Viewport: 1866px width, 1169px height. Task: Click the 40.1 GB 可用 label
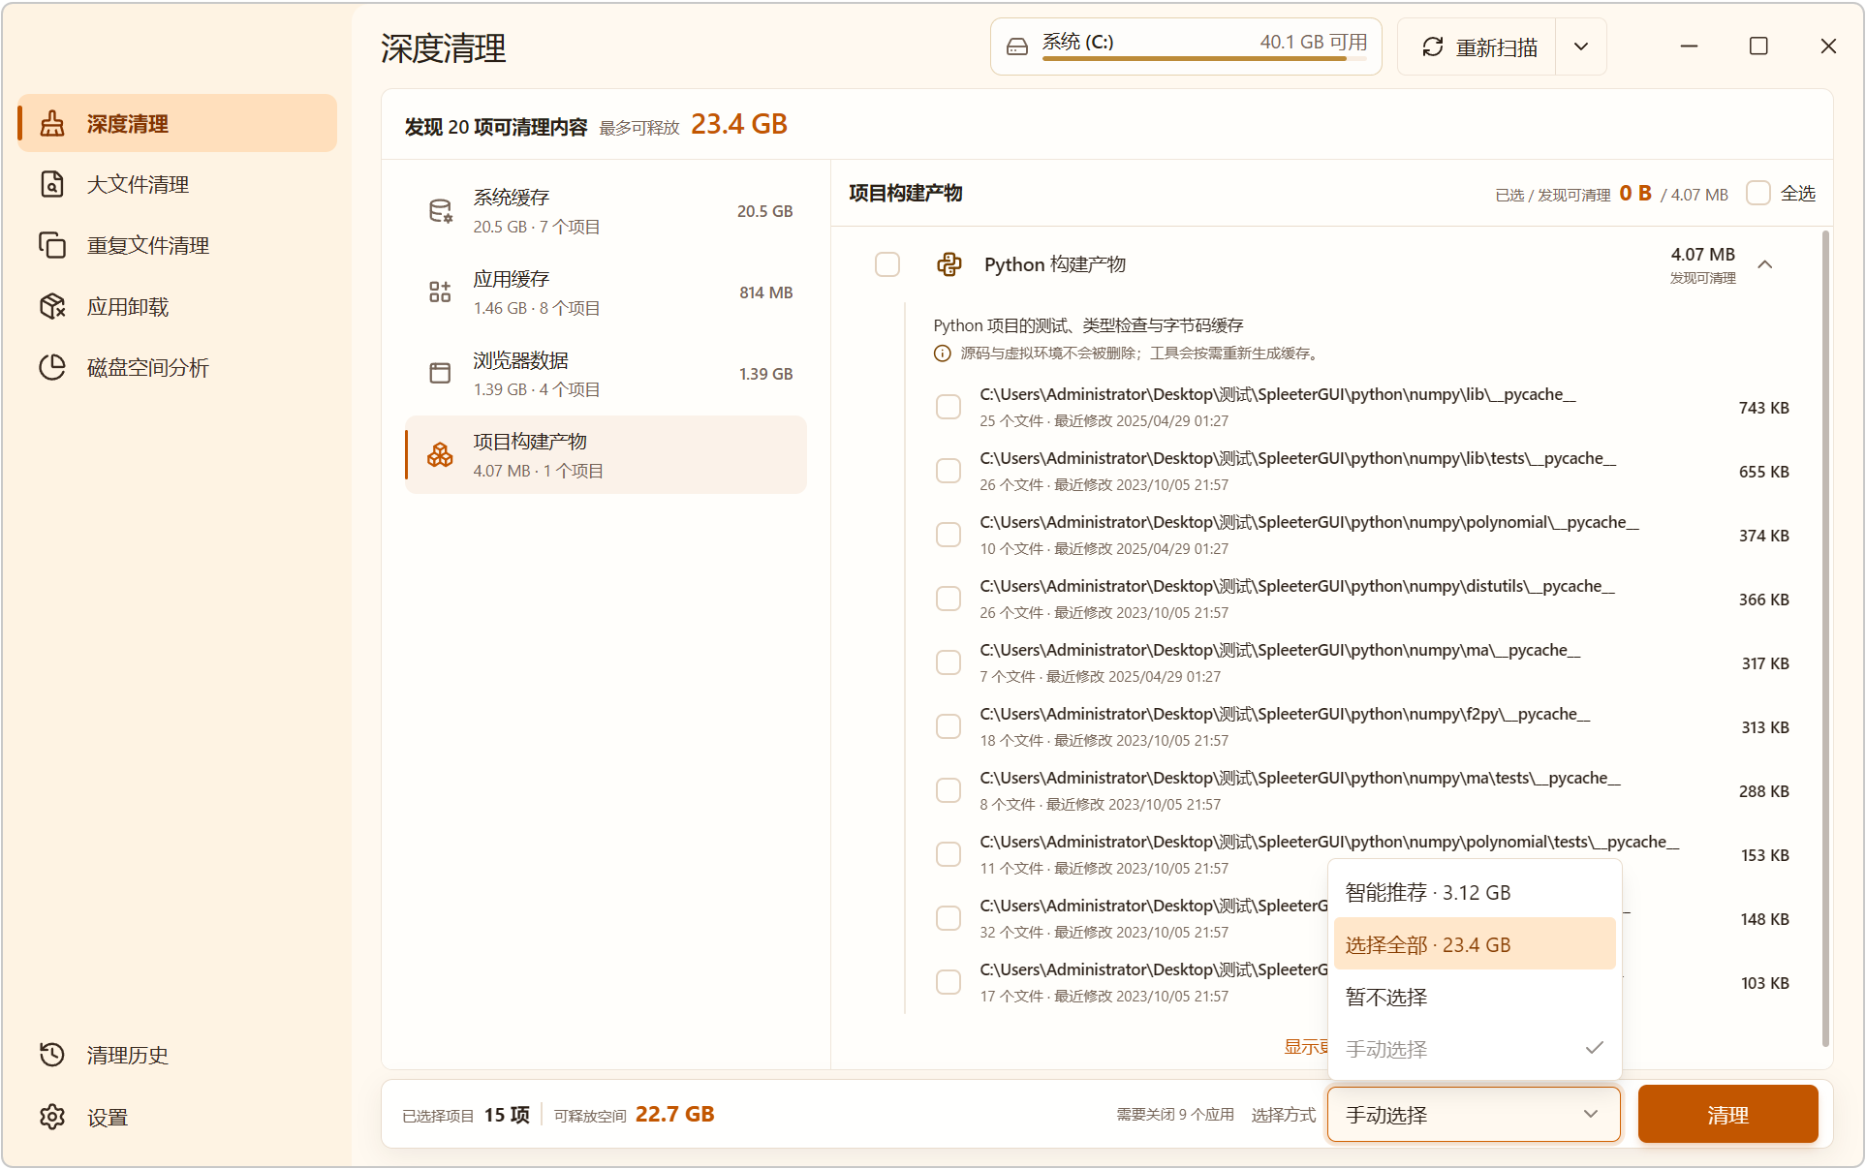click(x=1314, y=42)
